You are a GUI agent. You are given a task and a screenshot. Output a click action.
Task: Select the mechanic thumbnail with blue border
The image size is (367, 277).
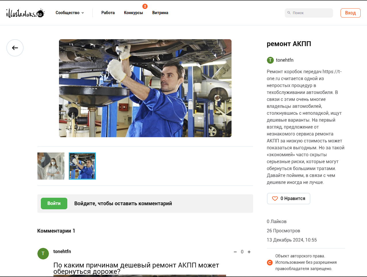82,166
